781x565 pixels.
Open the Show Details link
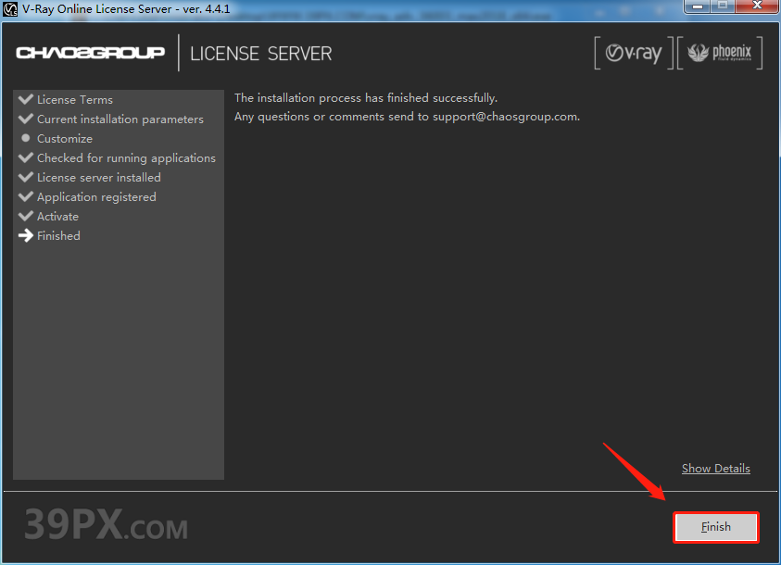pyautogui.click(x=715, y=469)
